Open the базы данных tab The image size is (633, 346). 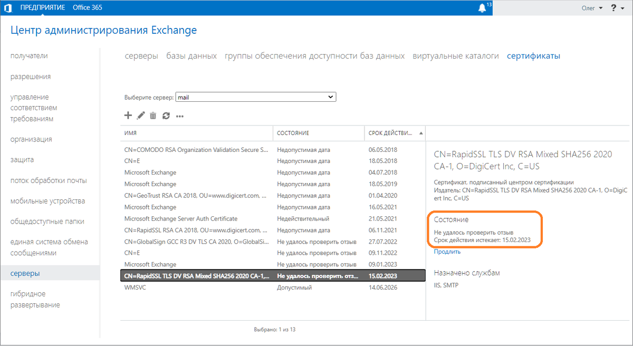coord(191,56)
